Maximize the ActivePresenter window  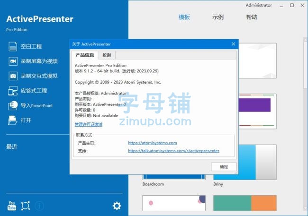292,5
